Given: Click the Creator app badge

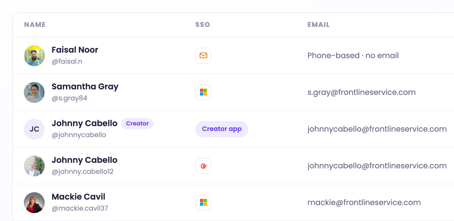Looking at the screenshot, I should pos(222,129).
